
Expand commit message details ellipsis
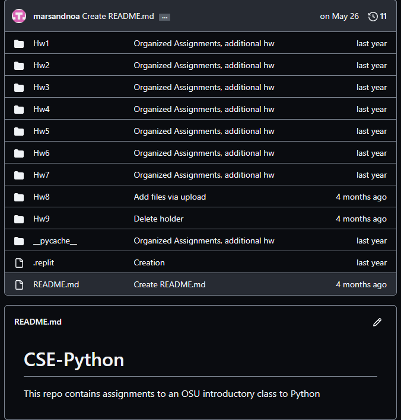click(x=164, y=17)
